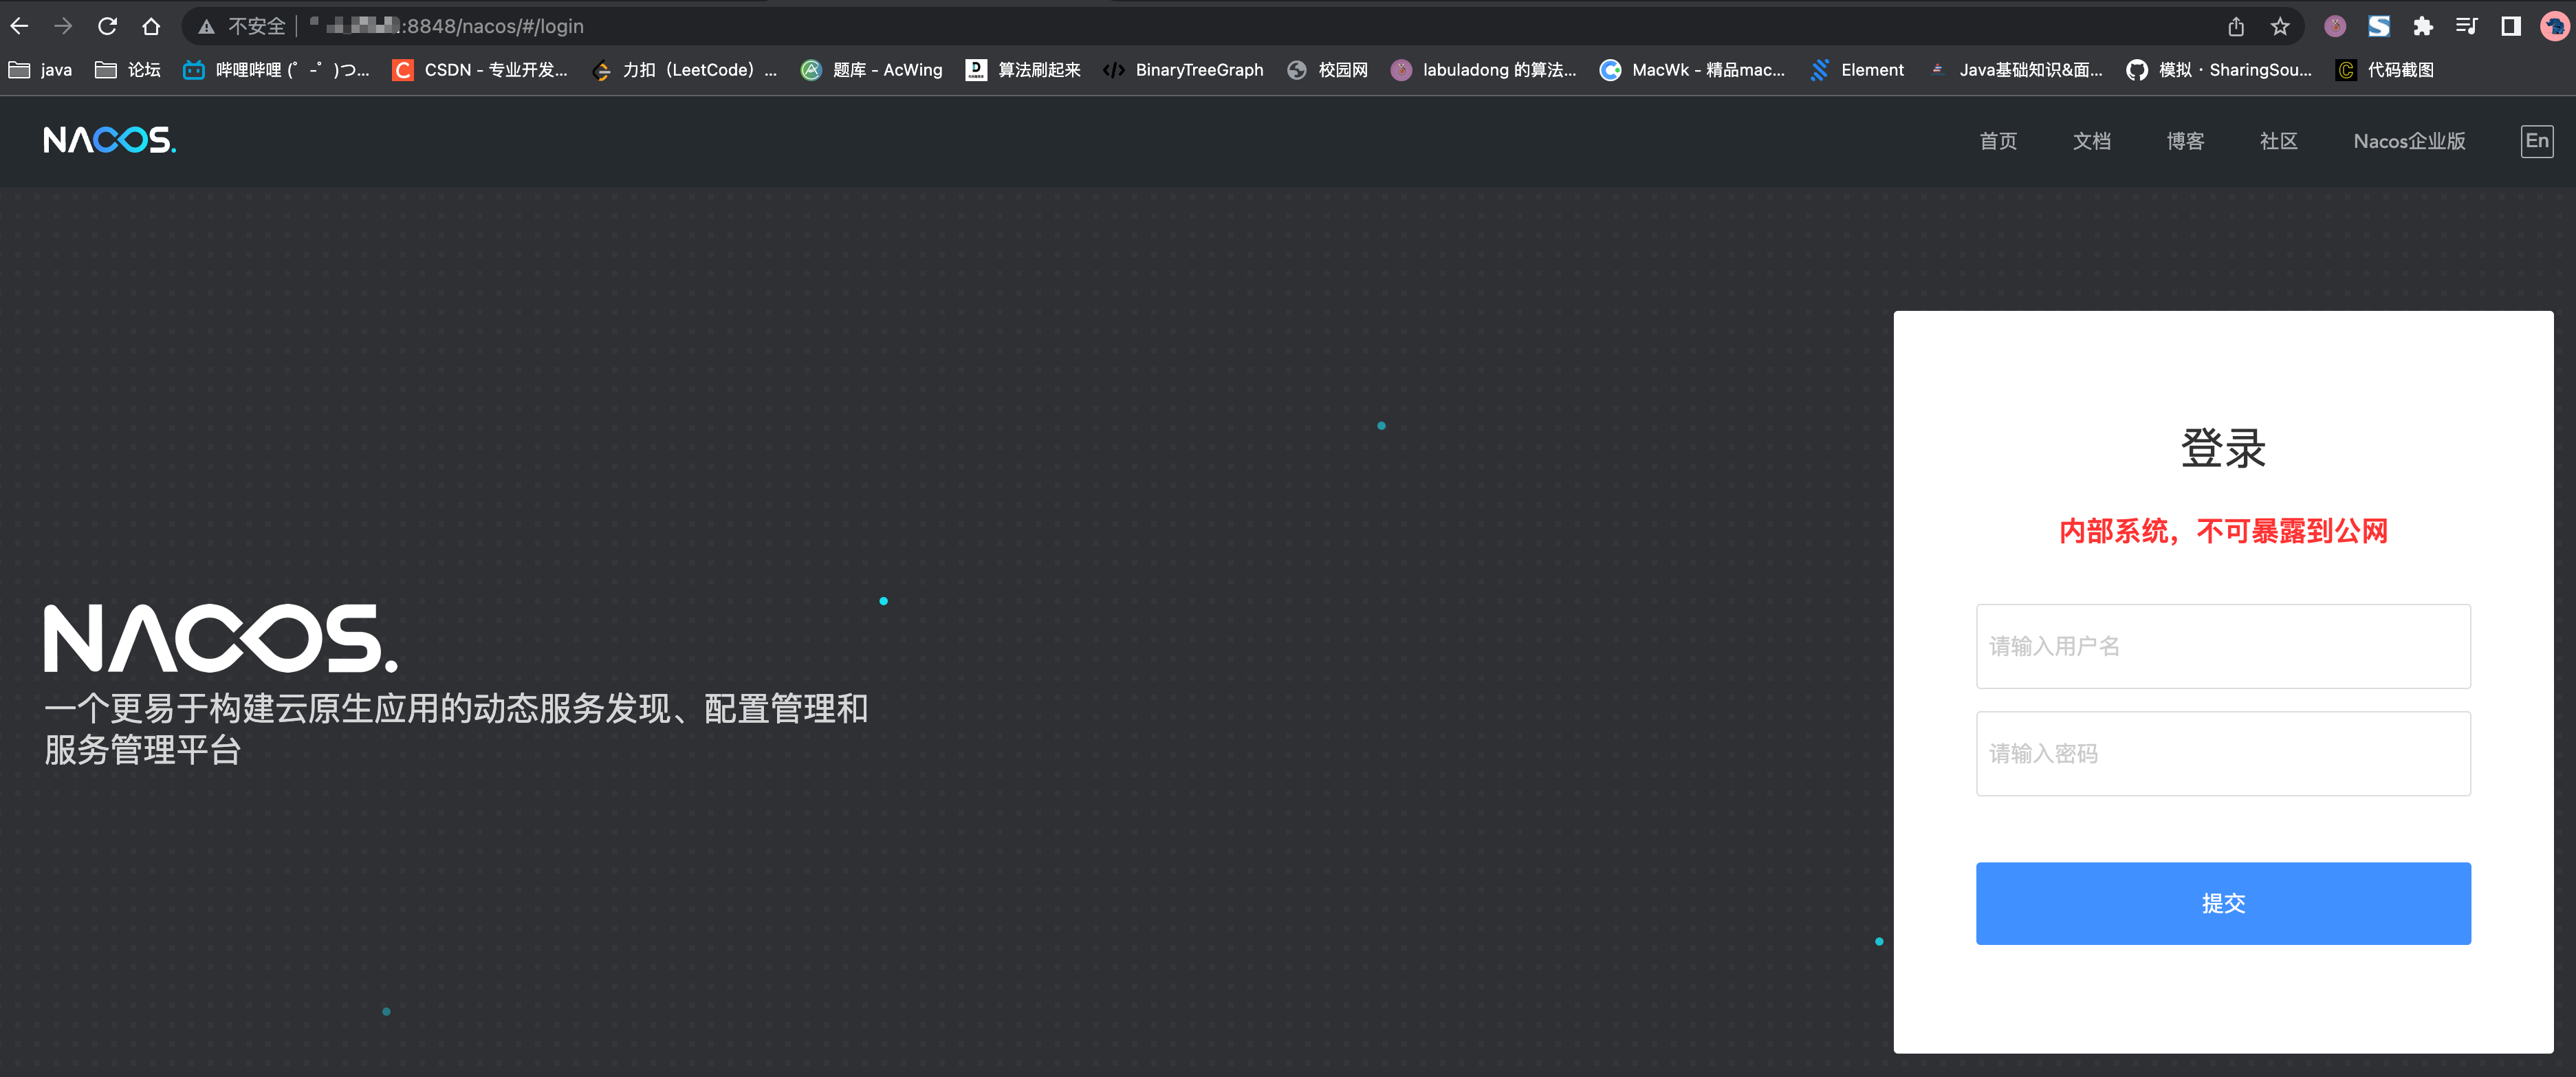Open the Java基础知识 bookmark
The image size is (2576, 1077).
coord(2015,70)
